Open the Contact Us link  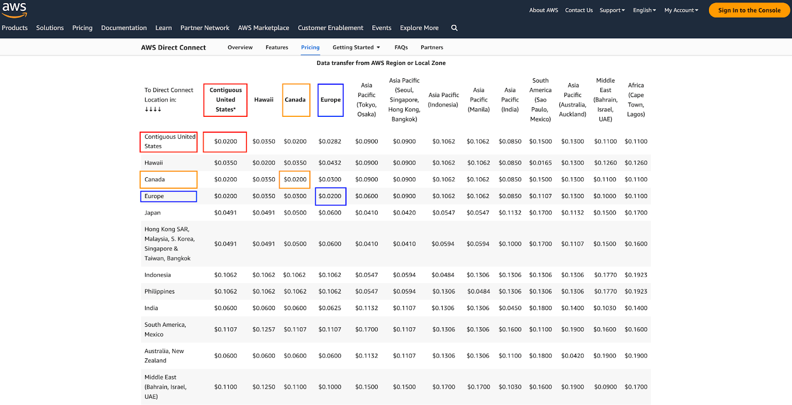click(x=579, y=10)
